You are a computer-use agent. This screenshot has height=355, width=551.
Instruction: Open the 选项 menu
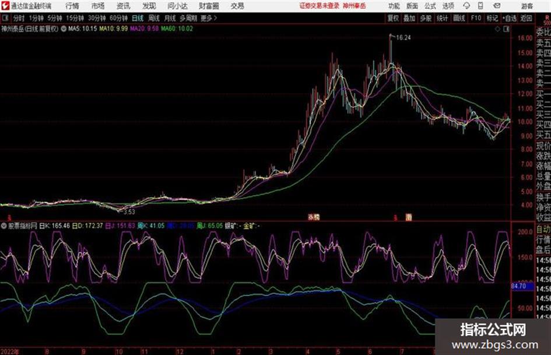coord(448,6)
